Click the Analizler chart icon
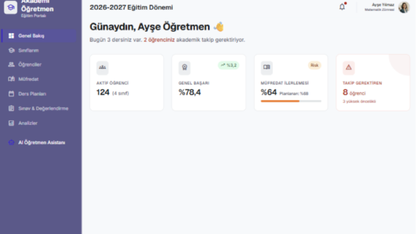Viewport: 416px width, 234px height. click(11, 123)
